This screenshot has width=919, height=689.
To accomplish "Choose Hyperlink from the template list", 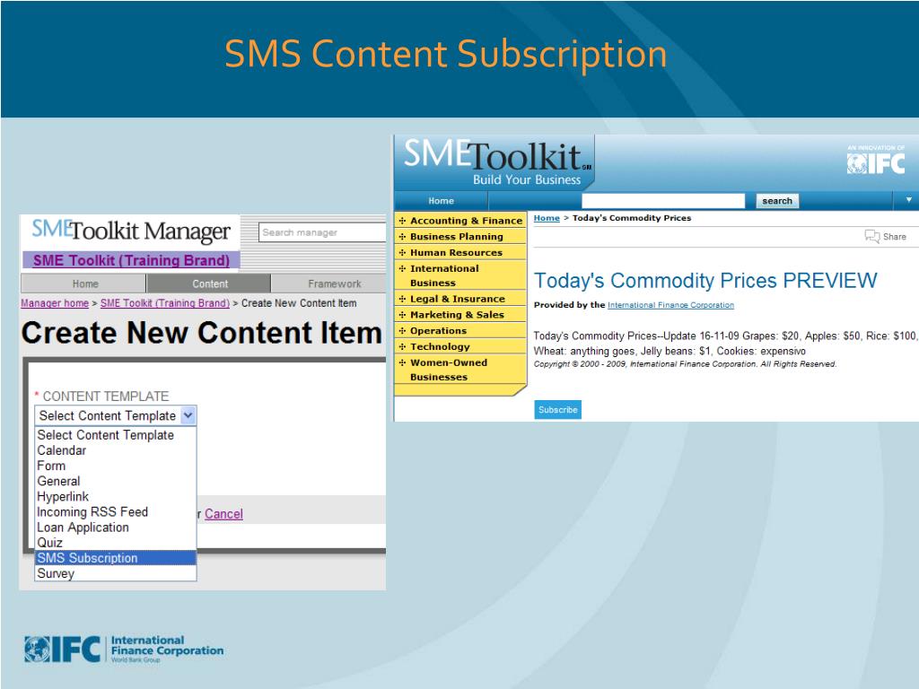I will 63,496.
